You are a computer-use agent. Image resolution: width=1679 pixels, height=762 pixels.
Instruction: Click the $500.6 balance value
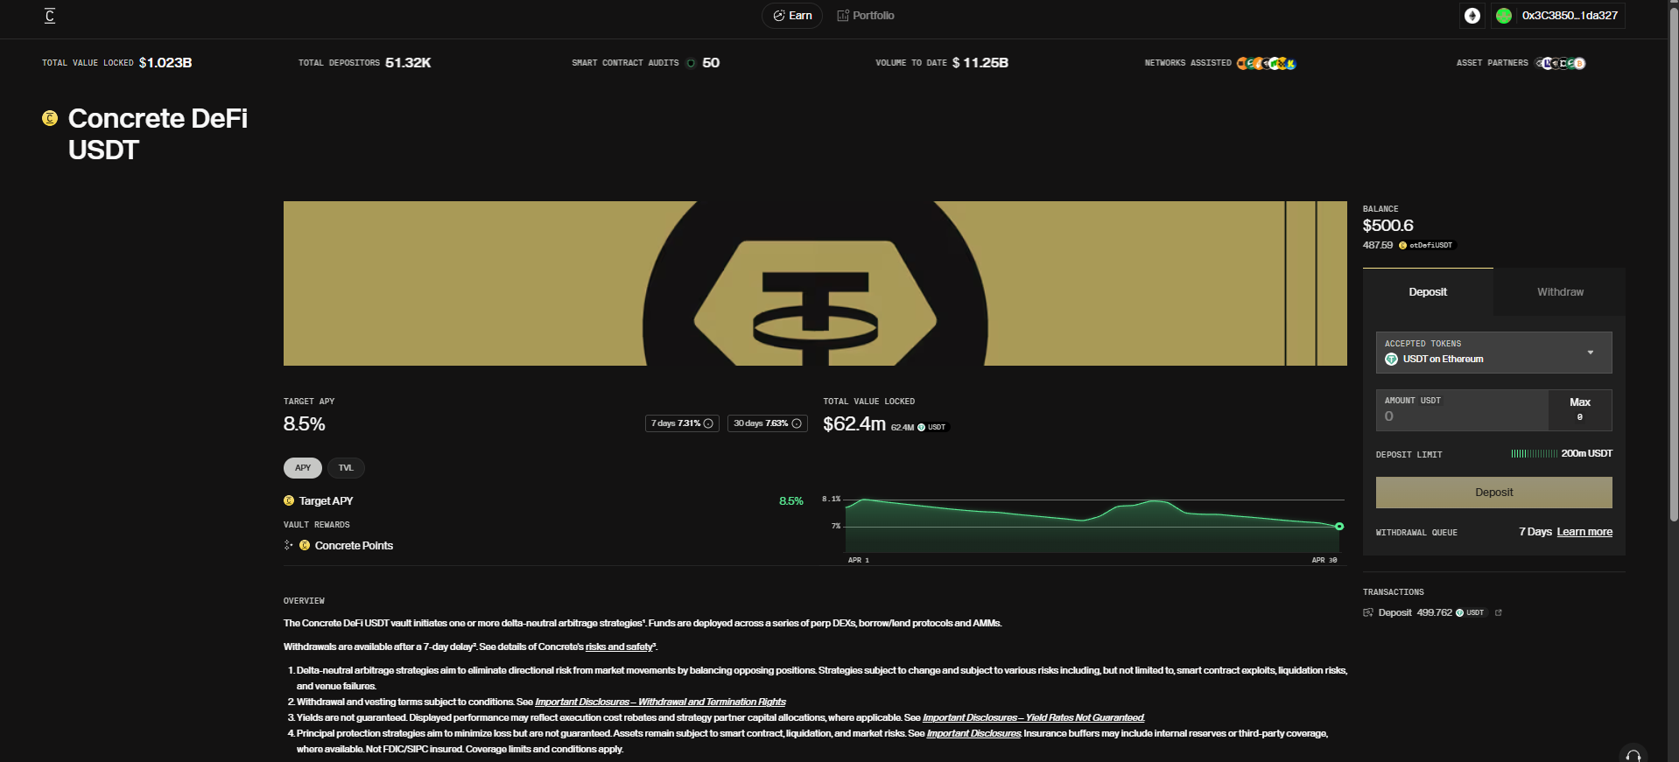point(1387,226)
